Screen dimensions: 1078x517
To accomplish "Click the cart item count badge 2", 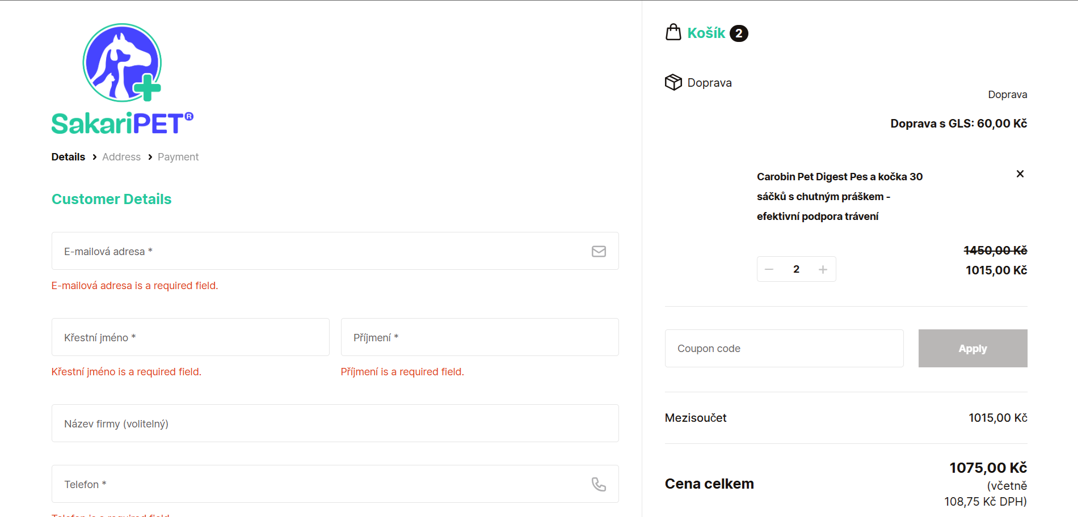I will coord(739,33).
